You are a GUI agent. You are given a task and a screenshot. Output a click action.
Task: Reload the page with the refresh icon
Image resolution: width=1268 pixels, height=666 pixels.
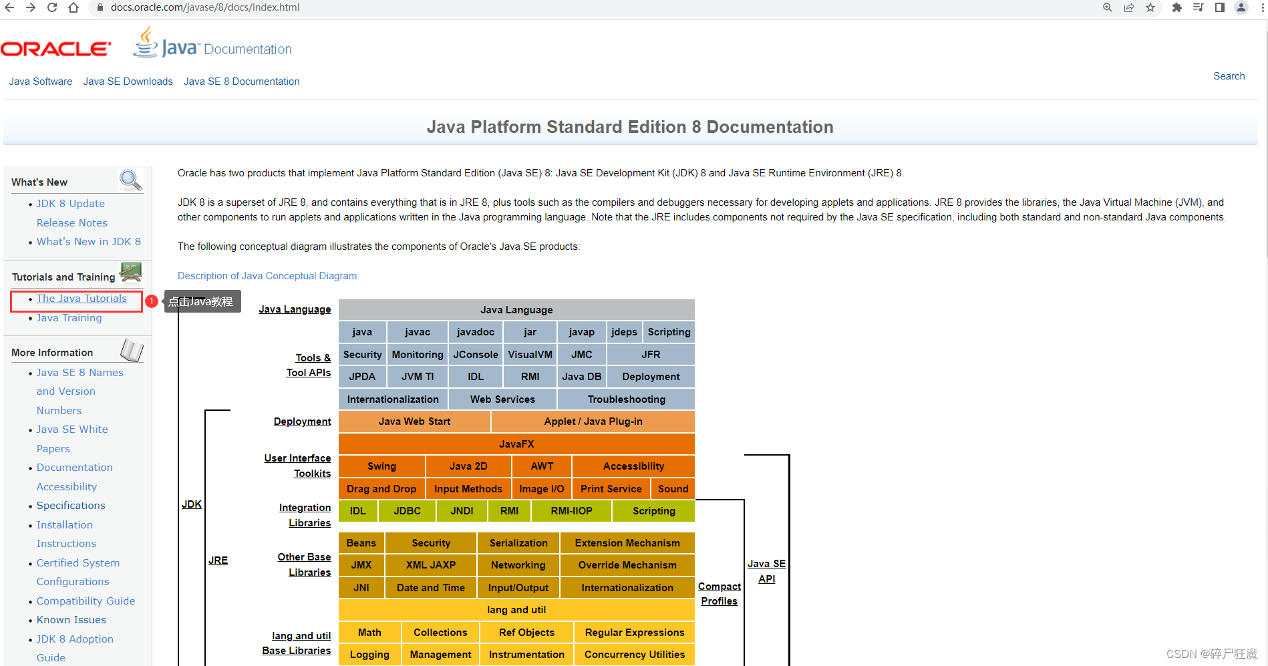point(52,7)
